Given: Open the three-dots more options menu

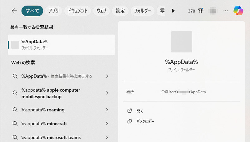Looking at the screenshot, I should tap(226, 11).
